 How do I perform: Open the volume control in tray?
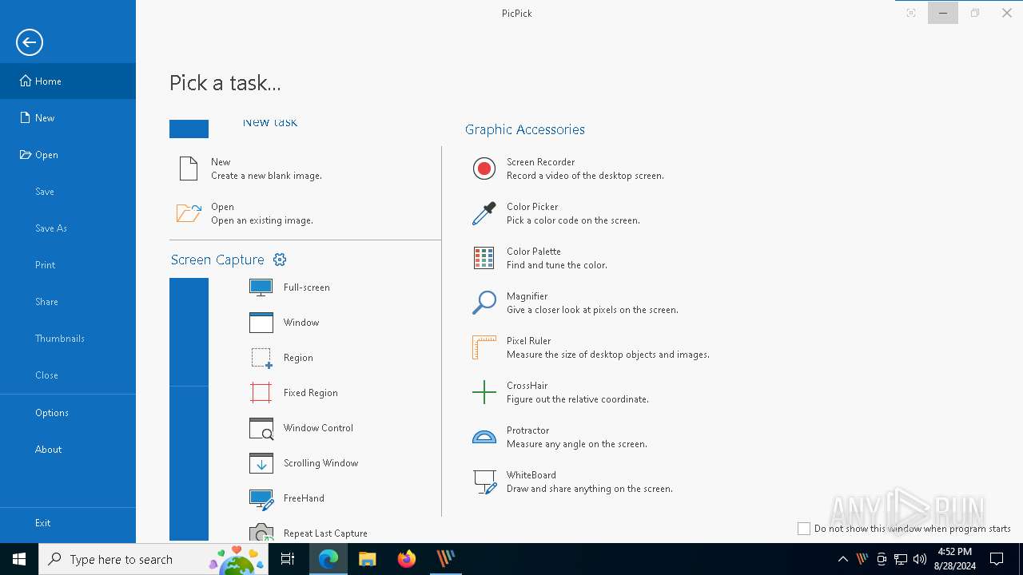[920, 559]
